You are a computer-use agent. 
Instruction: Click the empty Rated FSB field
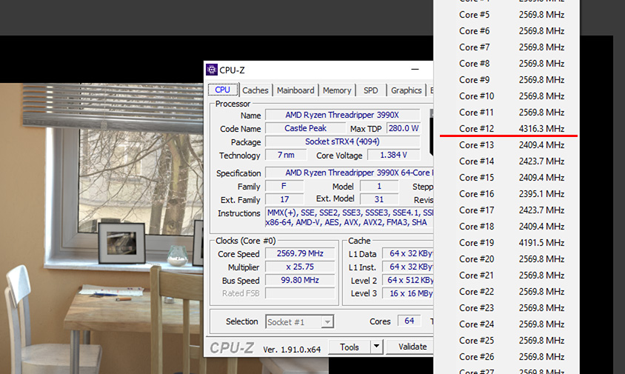pos(300,293)
